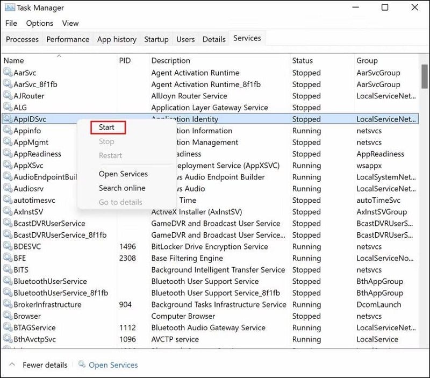The height and width of the screenshot is (378, 430).
Task: Switch to the Details tab
Action: point(214,39)
